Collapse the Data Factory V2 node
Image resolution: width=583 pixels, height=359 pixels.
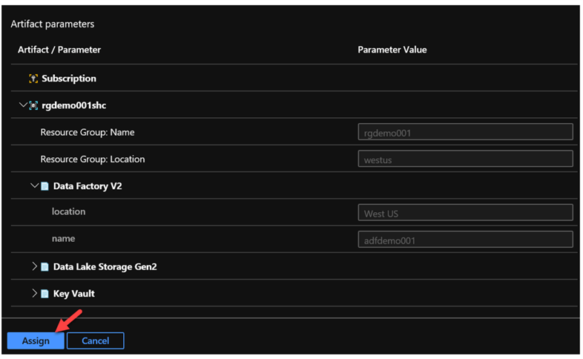pyautogui.click(x=34, y=186)
